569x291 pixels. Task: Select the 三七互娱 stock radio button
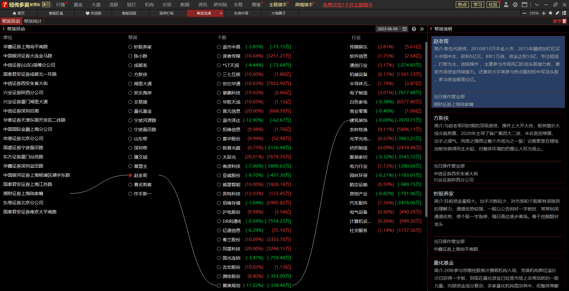[219, 74]
